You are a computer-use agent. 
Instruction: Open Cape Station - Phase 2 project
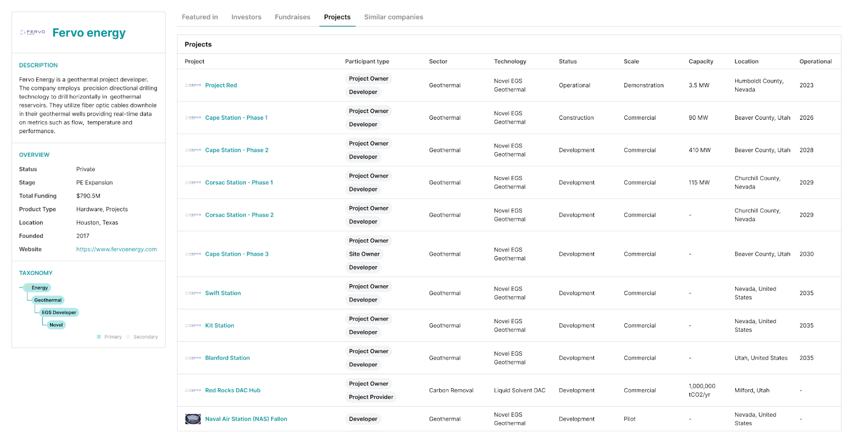[237, 150]
